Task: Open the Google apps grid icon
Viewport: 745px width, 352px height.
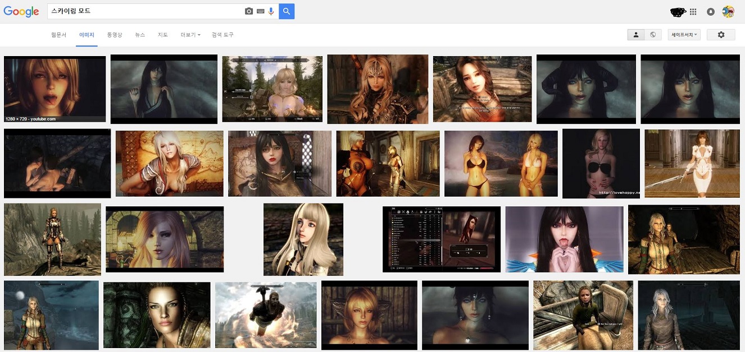Action: click(693, 12)
